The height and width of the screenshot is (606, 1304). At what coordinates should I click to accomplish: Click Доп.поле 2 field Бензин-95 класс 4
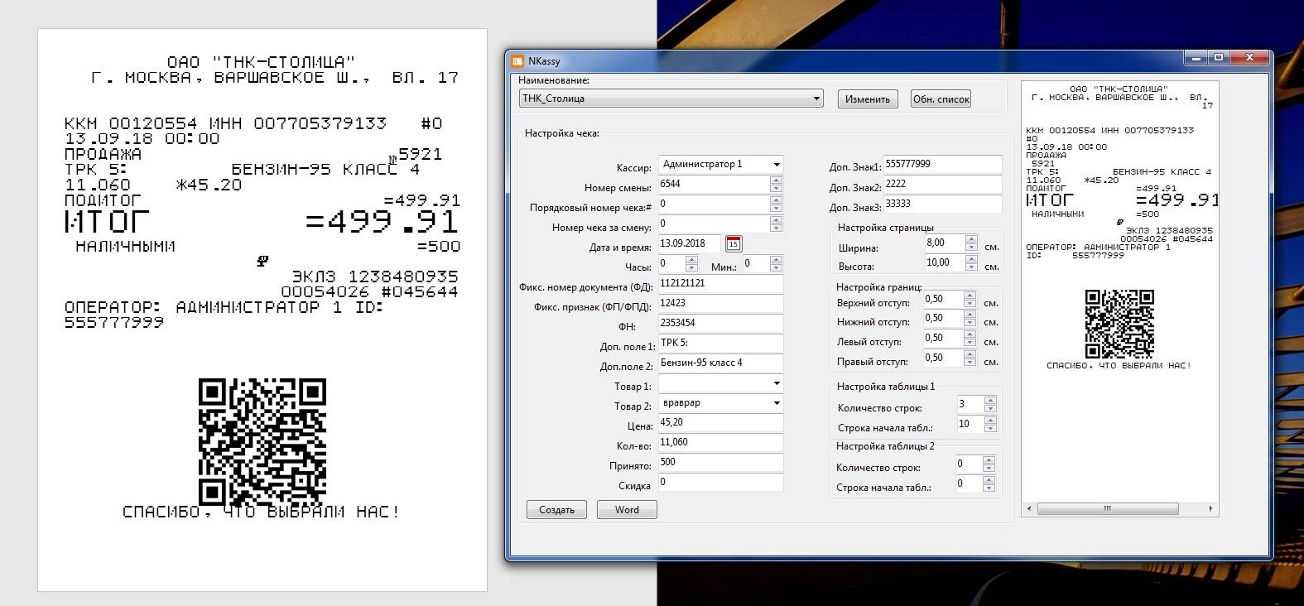click(721, 363)
